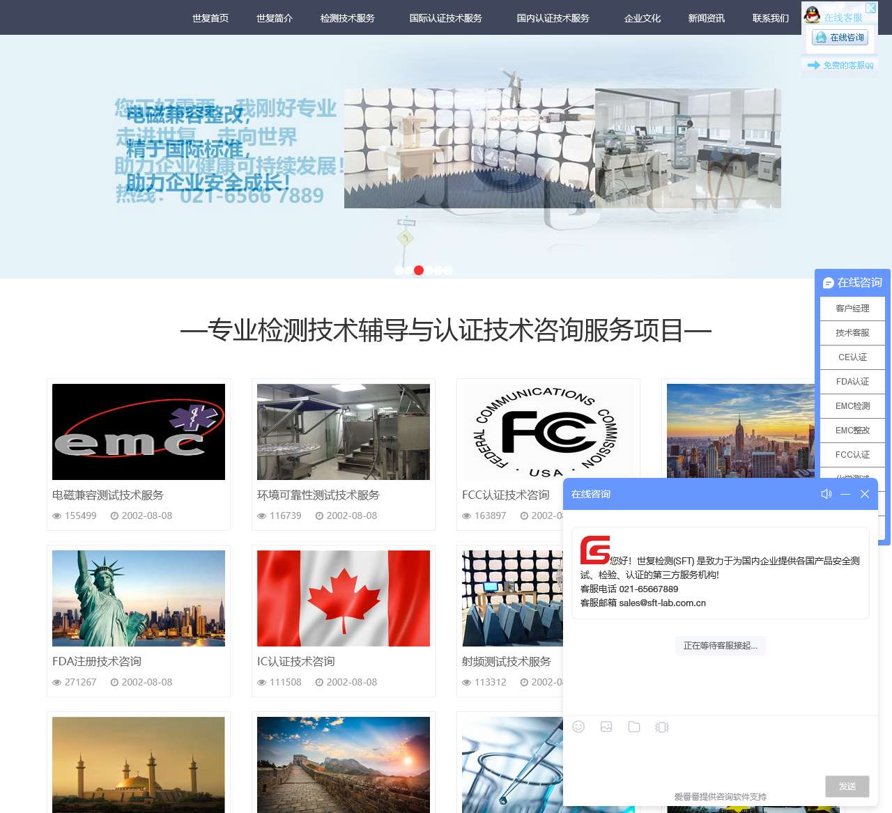The width and height of the screenshot is (892, 813).
Task: Open 检测技术服务 menu item
Action: (348, 18)
